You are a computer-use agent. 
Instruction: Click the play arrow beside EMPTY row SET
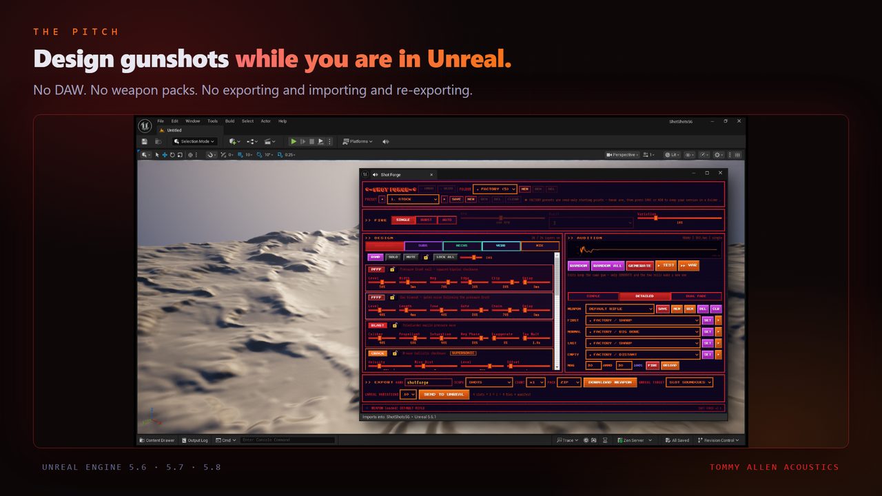pos(719,354)
